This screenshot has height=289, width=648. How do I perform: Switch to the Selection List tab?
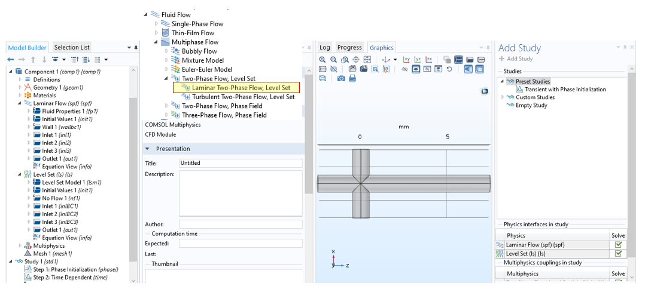(71, 47)
